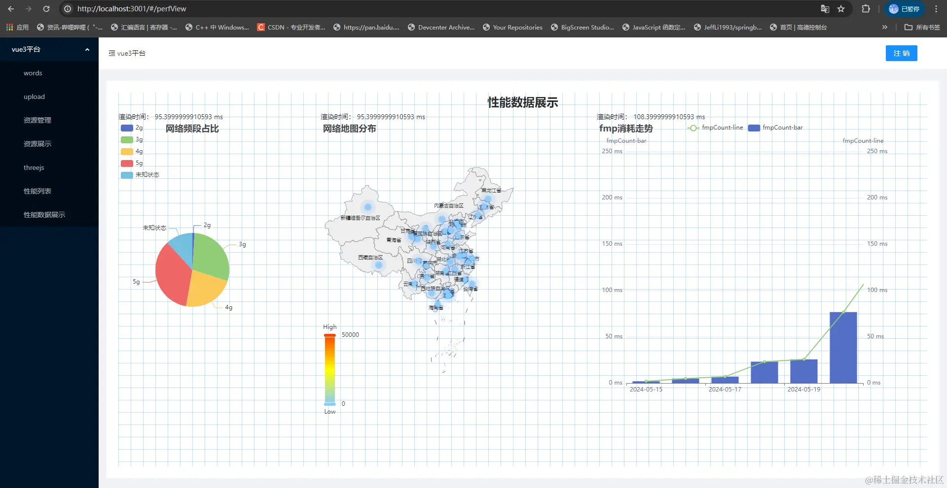Open the 性能数据展示 menu item
Viewport: 947px width, 488px height.
(49, 215)
